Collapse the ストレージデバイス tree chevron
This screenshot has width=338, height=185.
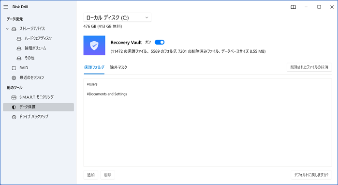[7, 29]
